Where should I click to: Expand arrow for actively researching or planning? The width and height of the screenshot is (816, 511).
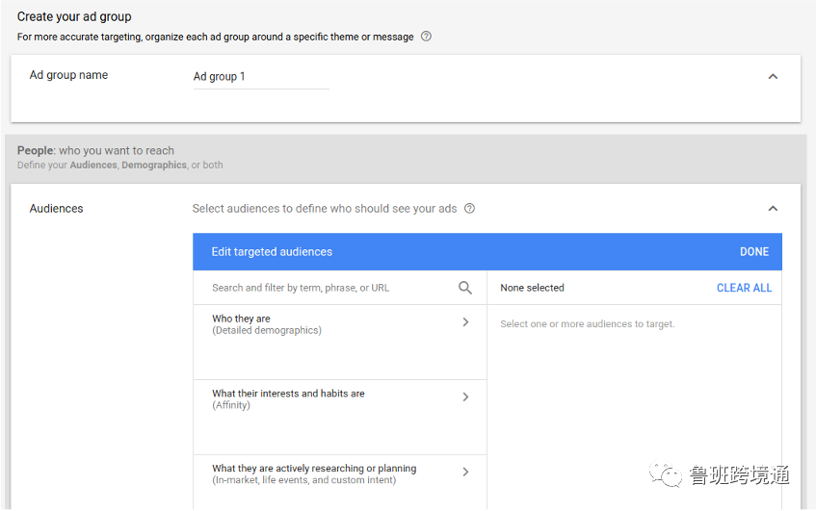pos(465,473)
